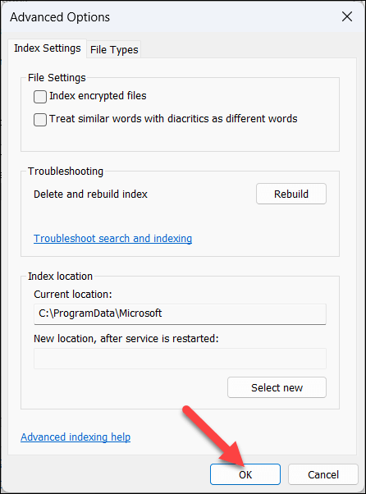Click the Advanced Options title text
Screen dimensions: 366x494
tap(60, 17)
